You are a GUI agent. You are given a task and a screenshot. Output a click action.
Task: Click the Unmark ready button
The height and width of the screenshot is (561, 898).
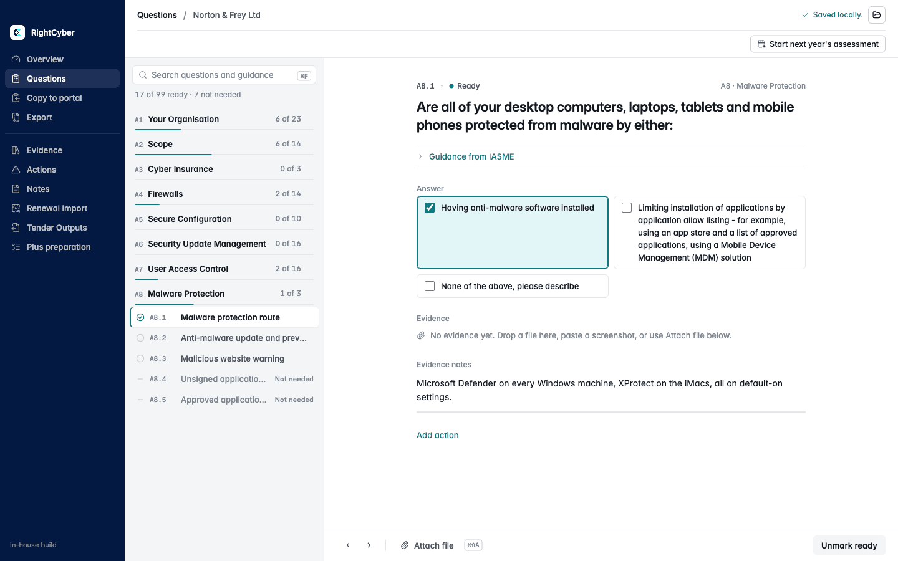click(849, 545)
